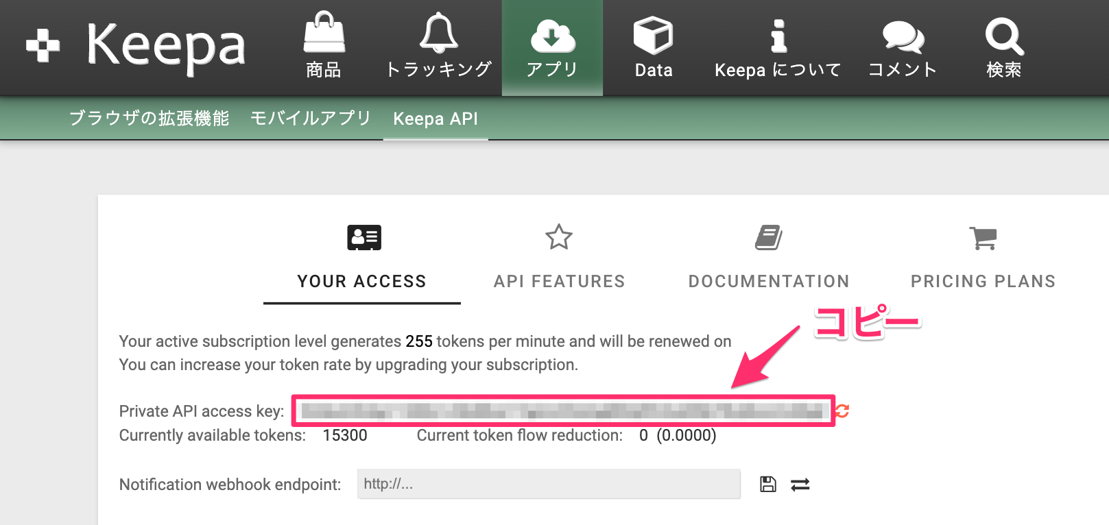Switch to モバイルアプリ submenu
Screen dimensions: 1109x525
311,119
